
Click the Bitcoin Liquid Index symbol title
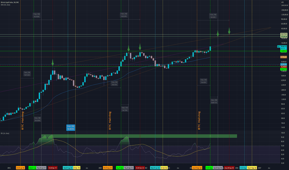click(x=10, y=2)
